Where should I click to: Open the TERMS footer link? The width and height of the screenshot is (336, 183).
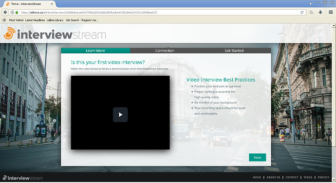pos(308,177)
